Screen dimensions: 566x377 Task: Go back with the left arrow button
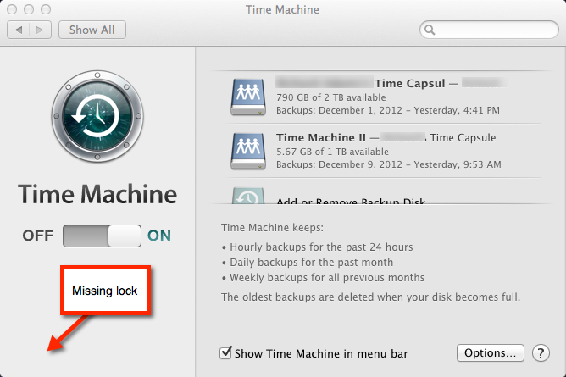tap(18, 30)
